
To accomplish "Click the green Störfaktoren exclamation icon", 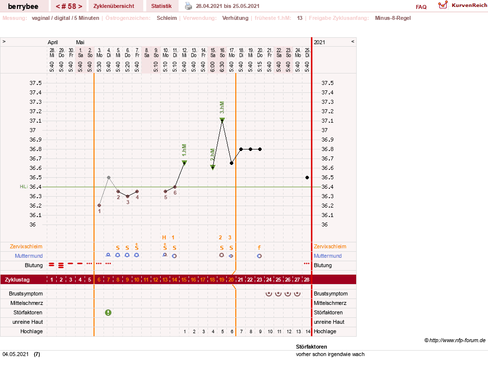I will [x=108, y=312].
